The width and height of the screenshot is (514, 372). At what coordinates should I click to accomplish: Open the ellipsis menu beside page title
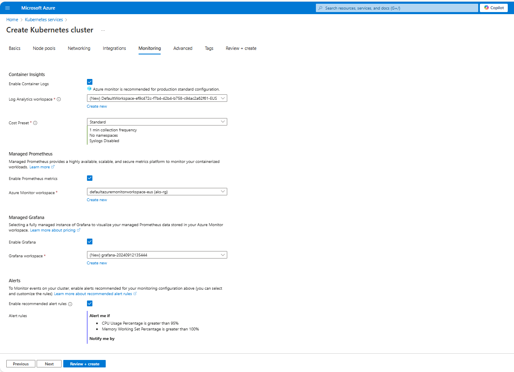(103, 30)
